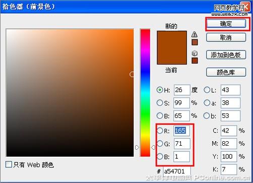
Task: Click on the vertical hue spectrum slider
Action: click(145, 93)
